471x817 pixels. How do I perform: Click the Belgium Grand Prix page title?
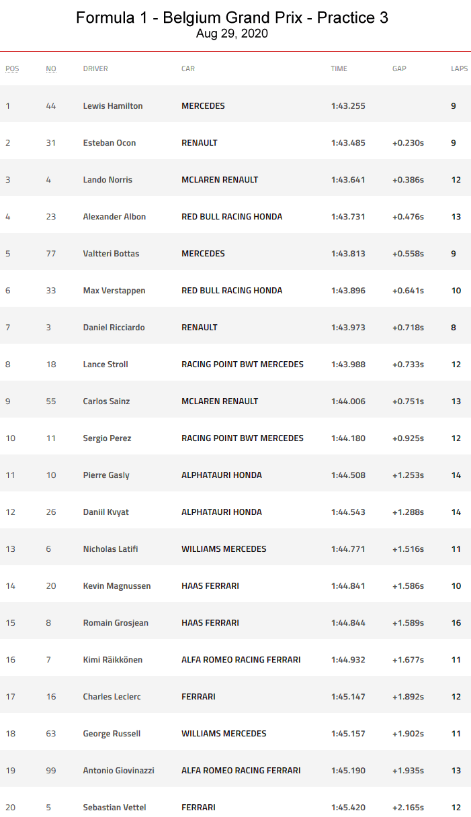232,18
